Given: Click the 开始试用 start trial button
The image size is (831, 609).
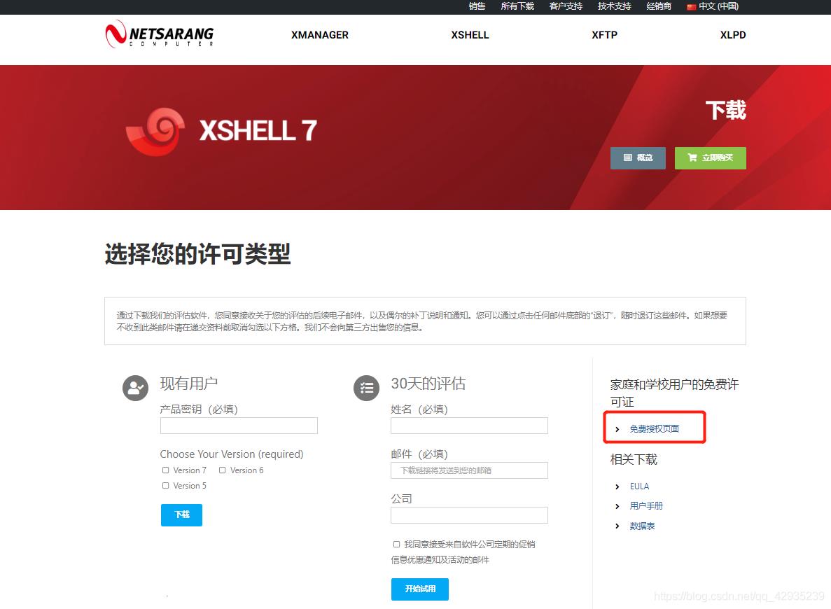Looking at the screenshot, I should 420,589.
